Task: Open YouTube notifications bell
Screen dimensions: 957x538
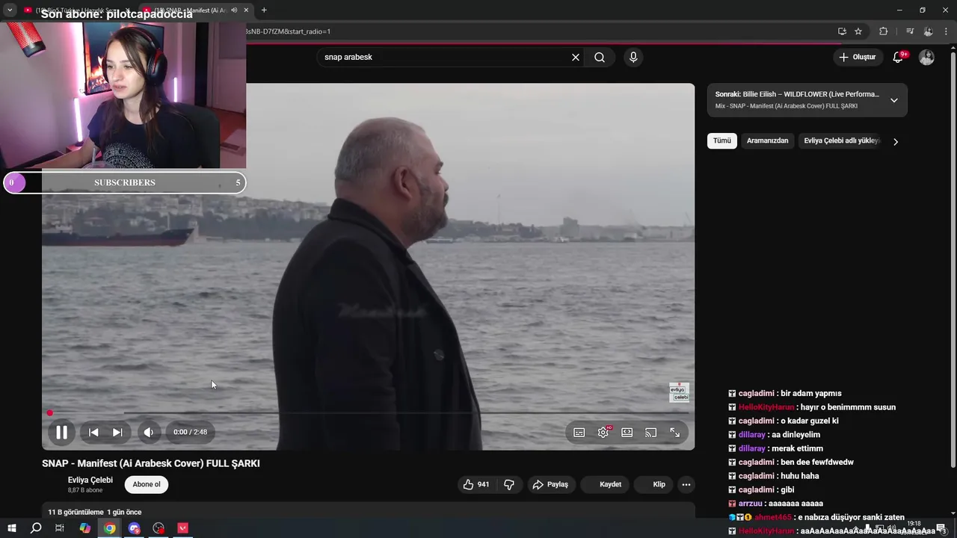Action: coord(899,58)
